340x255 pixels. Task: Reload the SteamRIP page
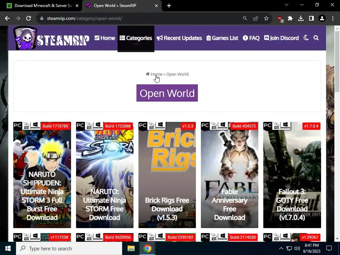tap(29, 19)
